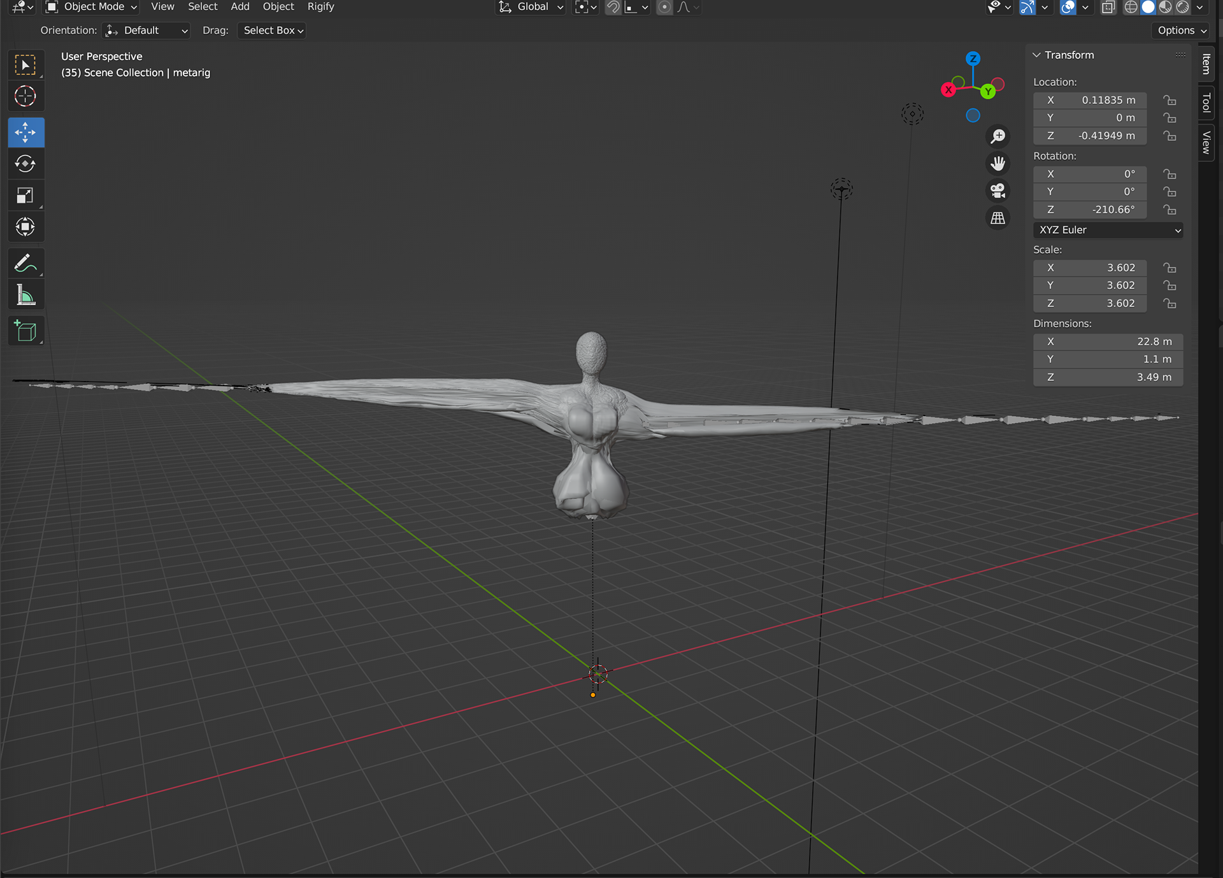Viewport: 1223px width, 878px height.
Task: Select the Add Cube tool
Action: [x=25, y=331]
